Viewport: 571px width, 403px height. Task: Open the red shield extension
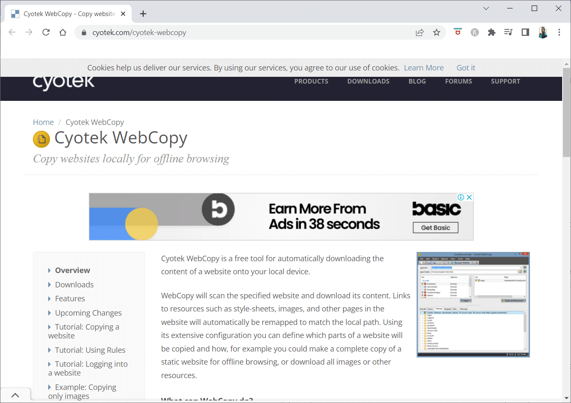click(x=458, y=32)
